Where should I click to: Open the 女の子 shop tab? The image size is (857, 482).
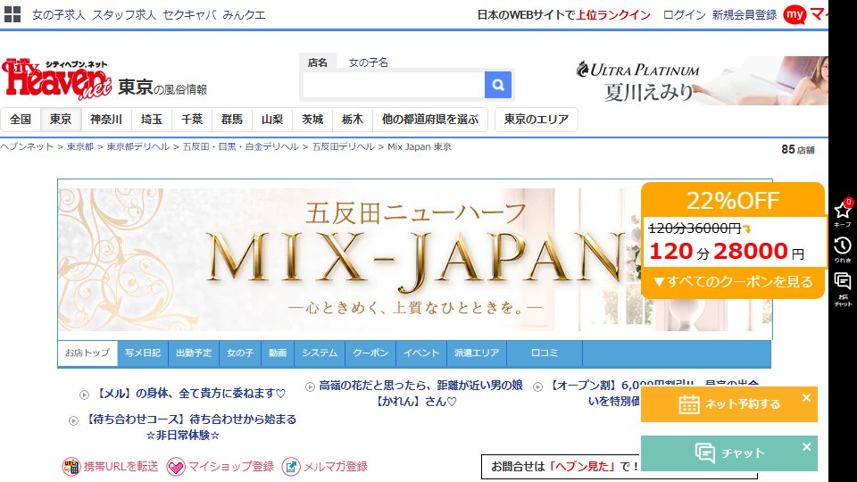click(x=240, y=353)
